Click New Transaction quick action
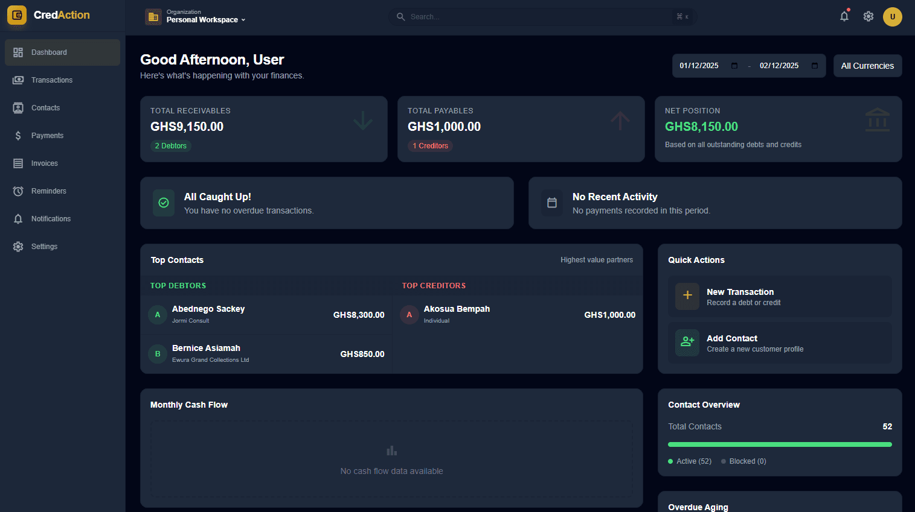The image size is (915, 512). [779, 296]
